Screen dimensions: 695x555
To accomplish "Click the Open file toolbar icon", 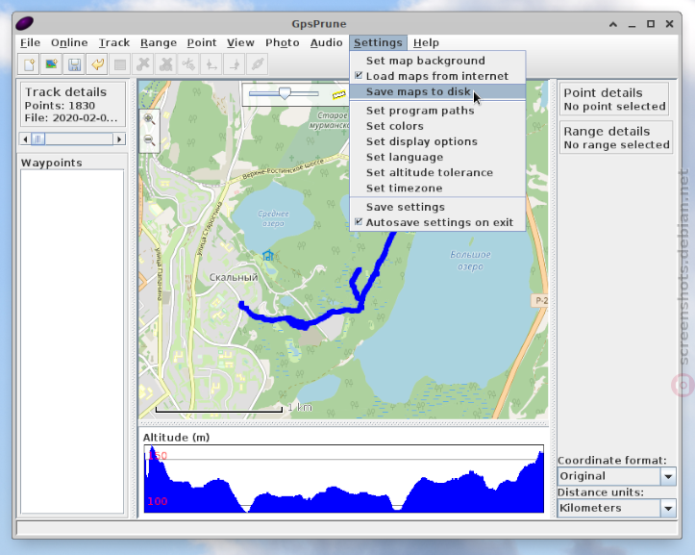I will click(x=29, y=64).
